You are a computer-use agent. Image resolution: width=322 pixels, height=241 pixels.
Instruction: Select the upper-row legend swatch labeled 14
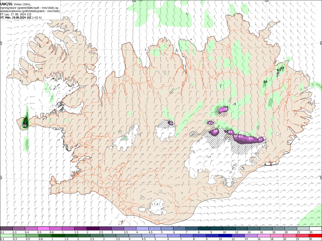pyautogui.click(x=254, y=229)
